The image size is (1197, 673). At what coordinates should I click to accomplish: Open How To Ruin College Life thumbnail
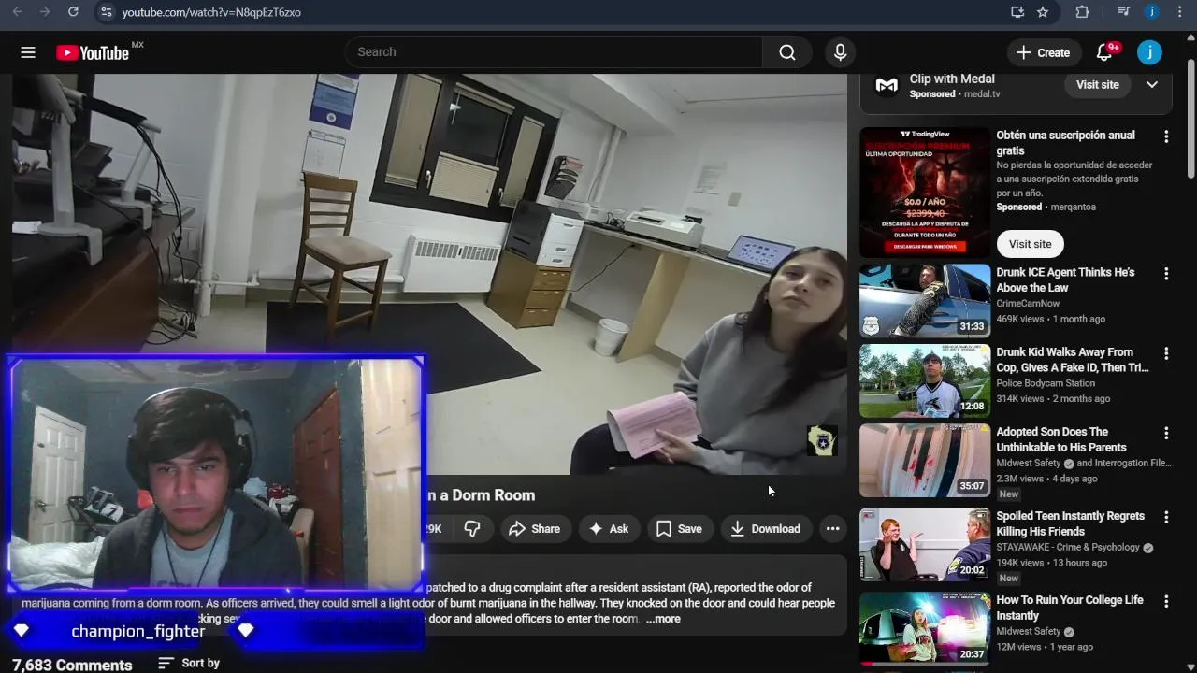925,628
